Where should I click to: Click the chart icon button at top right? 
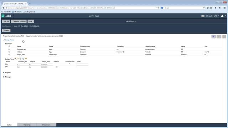[x=213, y=37]
